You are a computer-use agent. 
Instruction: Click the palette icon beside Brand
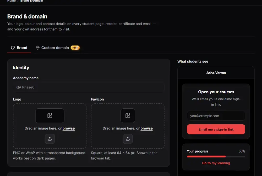(x=13, y=48)
